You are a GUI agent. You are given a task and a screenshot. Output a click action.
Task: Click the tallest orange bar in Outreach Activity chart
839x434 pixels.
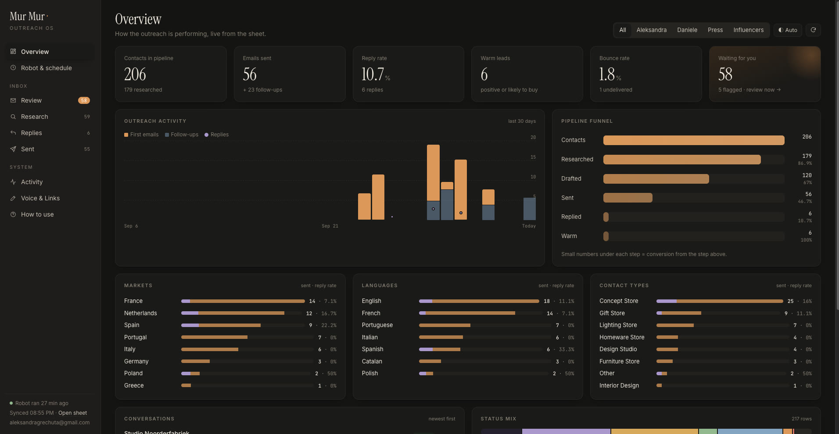(433, 173)
